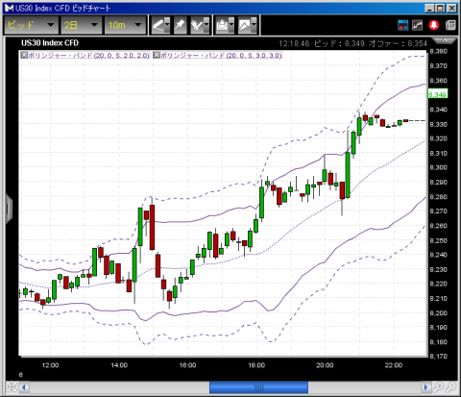Maximize the US30 Index CFD chart window

[441, 9]
